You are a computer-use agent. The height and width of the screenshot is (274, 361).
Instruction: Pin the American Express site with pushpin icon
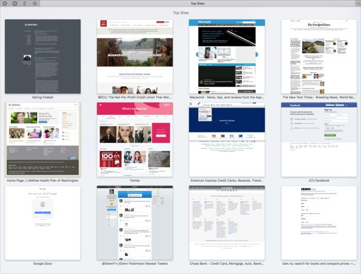tap(199, 104)
